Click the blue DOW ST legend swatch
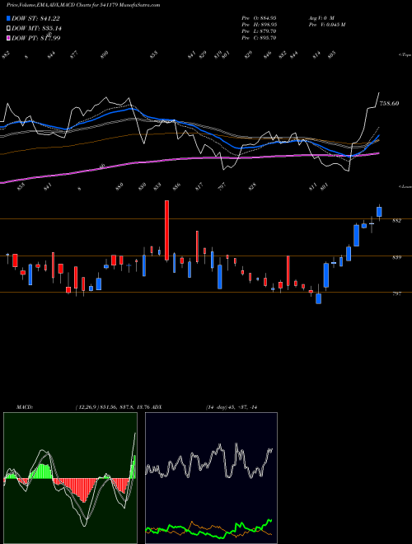412x544 pixels. click(8, 18)
